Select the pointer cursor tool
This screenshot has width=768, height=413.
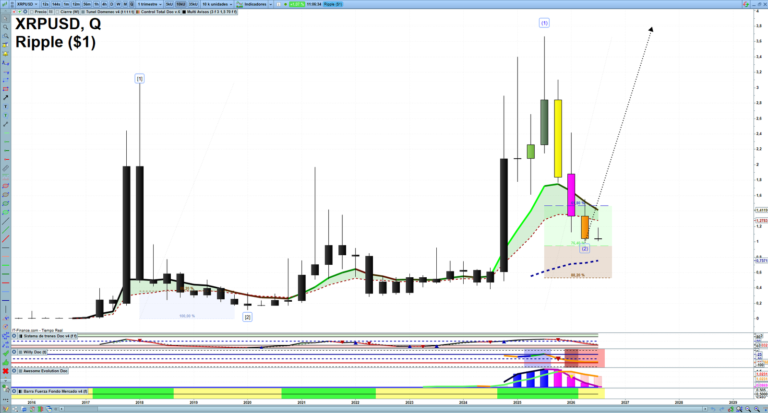tap(5, 18)
